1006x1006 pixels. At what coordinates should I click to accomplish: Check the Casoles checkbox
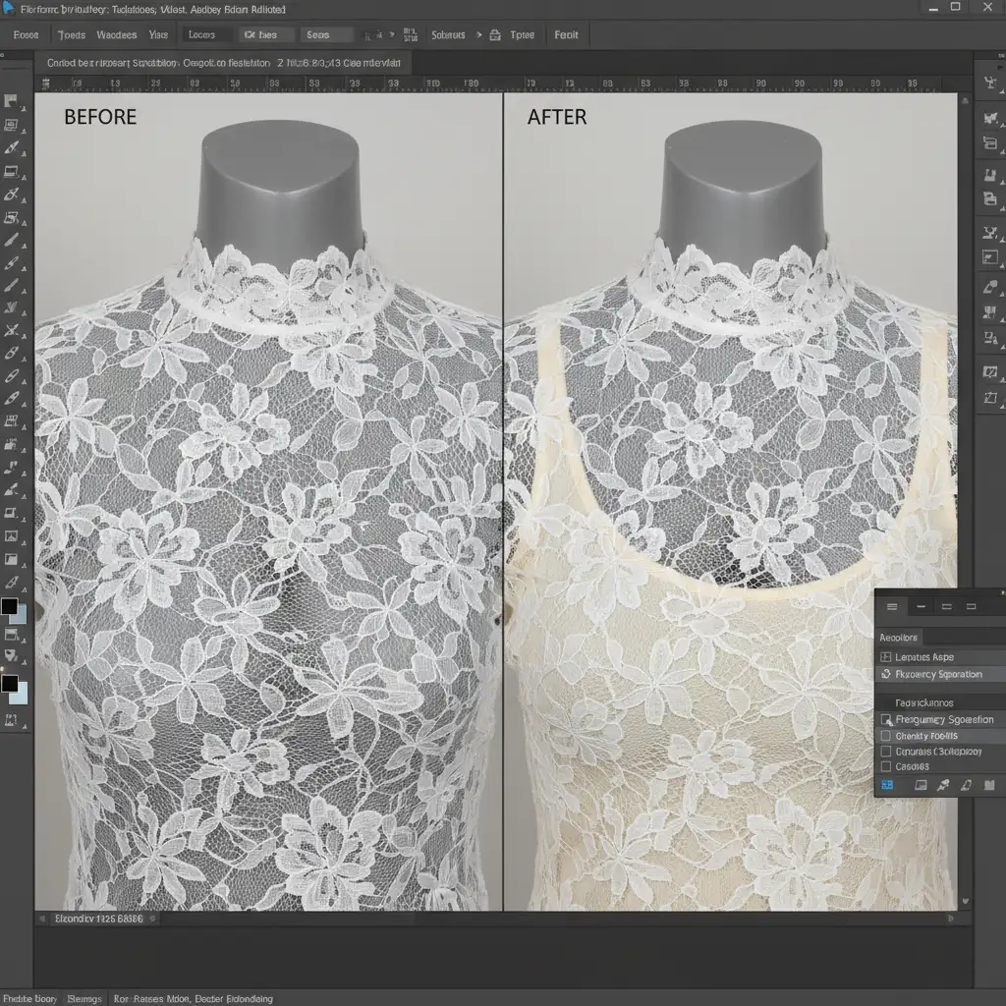point(886,766)
